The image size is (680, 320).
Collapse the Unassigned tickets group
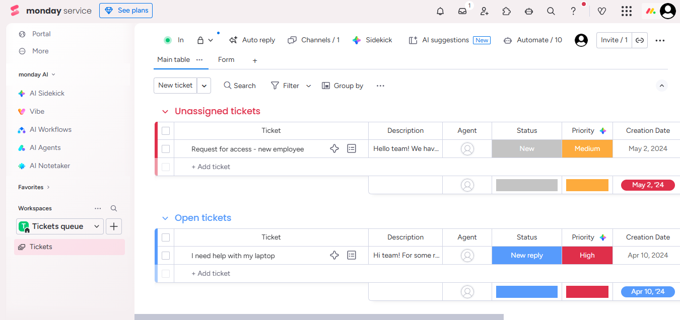pyautogui.click(x=165, y=112)
